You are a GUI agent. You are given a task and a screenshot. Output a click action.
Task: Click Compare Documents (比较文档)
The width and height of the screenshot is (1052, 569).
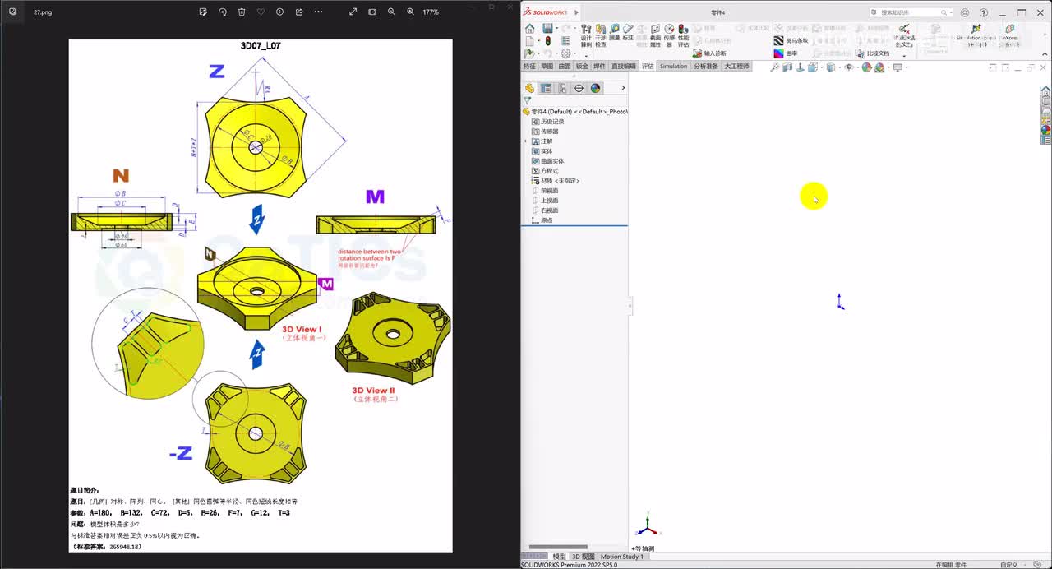click(x=872, y=53)
